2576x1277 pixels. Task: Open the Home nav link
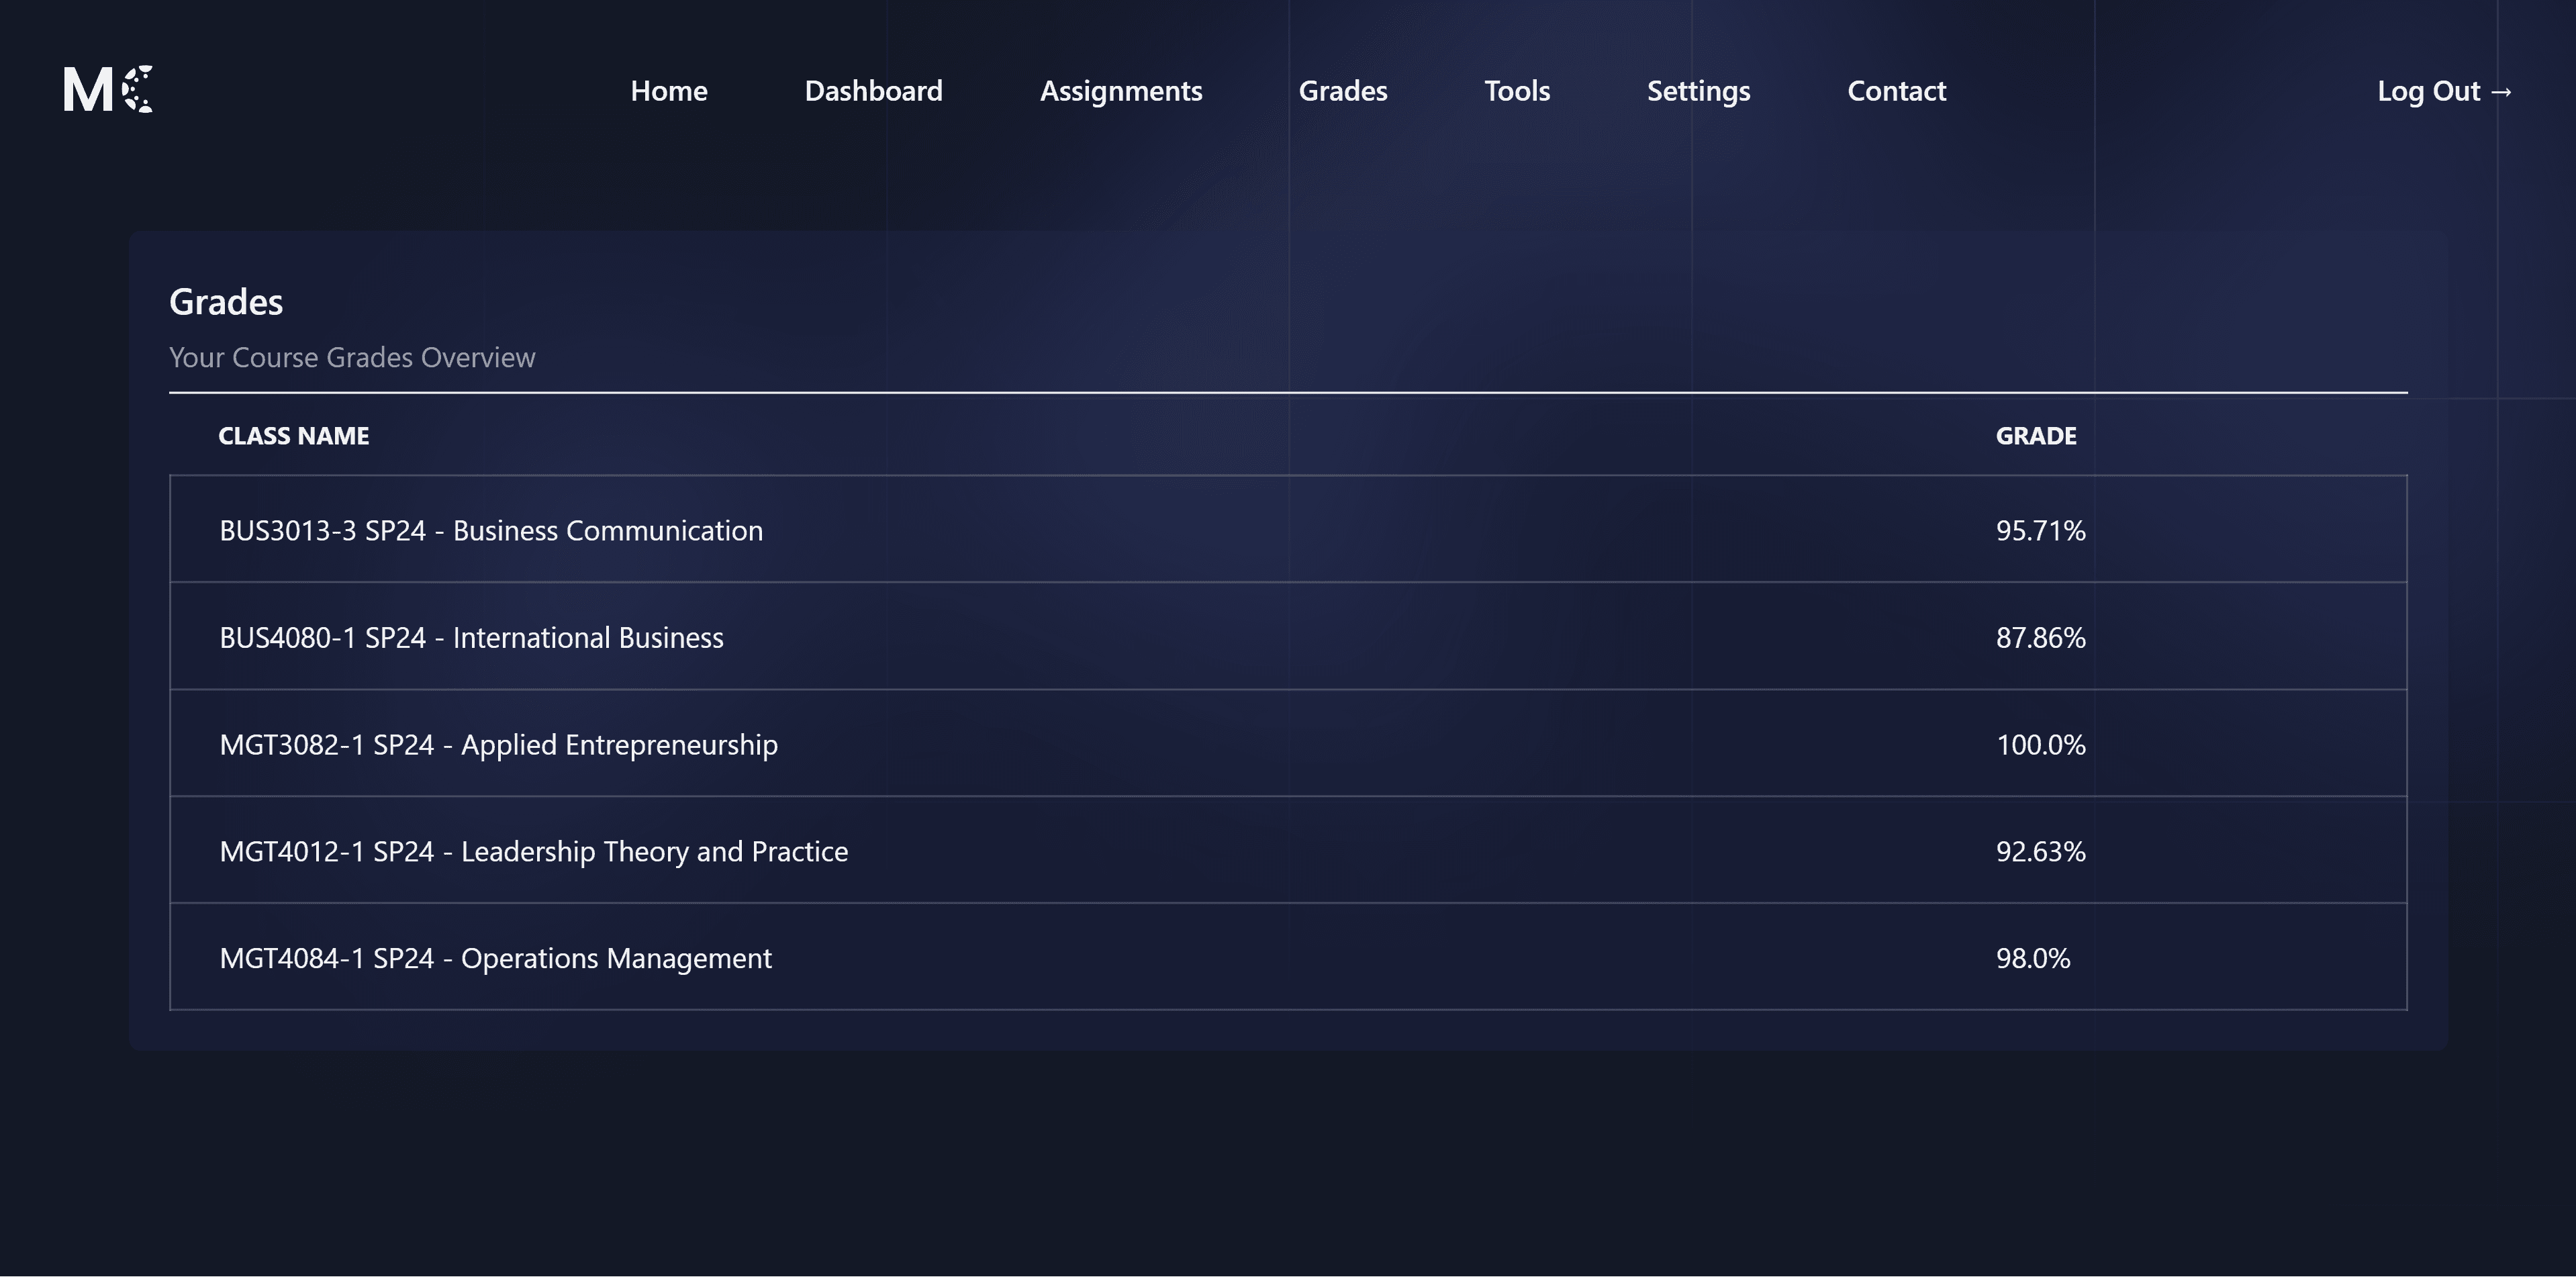pos(669,91)
